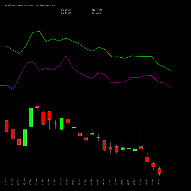Click the 27 Nov date label
The width and height of the screenshot is (191, 191).
30,182
